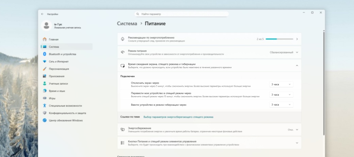Expand Кнопки Питание и спящий режим section

pyautogui.click(x=297, y=143)
